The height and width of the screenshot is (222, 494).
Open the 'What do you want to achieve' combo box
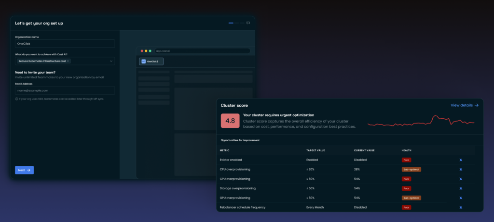(x=65, y=61)
